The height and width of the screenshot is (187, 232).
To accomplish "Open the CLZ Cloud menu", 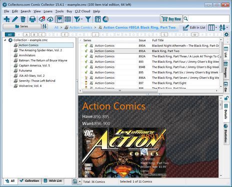I will click(x=82, y=11).
